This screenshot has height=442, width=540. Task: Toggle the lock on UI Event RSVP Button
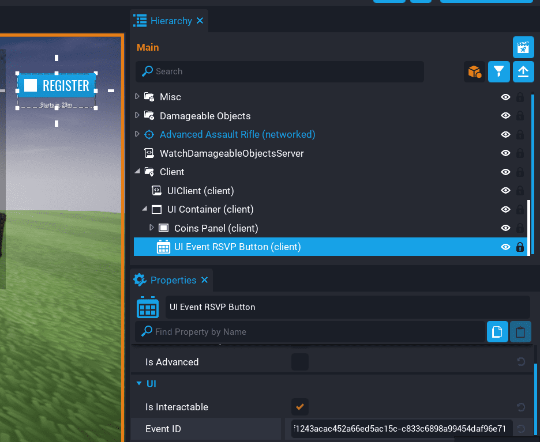519,247
